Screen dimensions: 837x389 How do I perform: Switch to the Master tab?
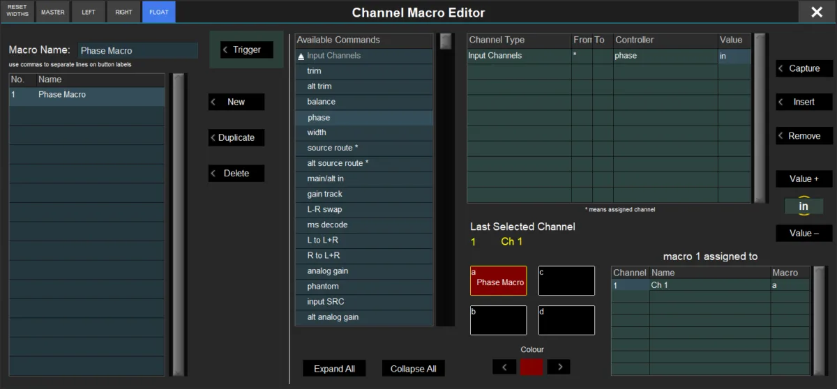point(52,12)
